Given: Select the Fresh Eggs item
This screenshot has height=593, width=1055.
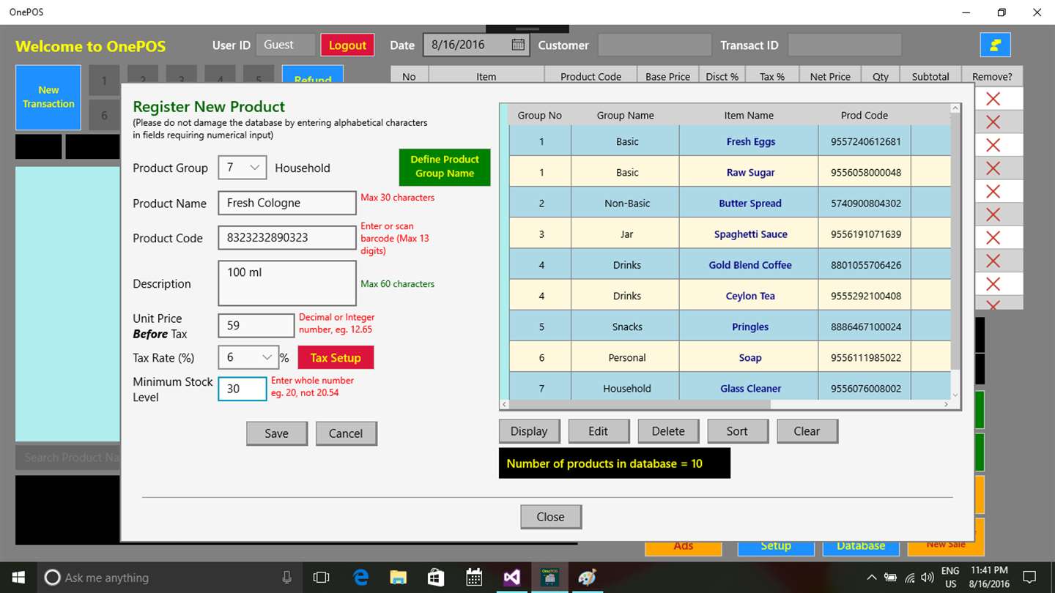Looking at the screenshot, I should [751, 141].
